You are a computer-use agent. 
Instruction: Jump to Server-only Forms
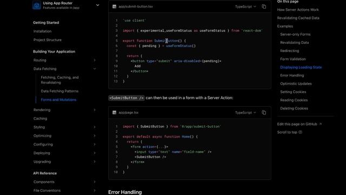coord(295,34)
